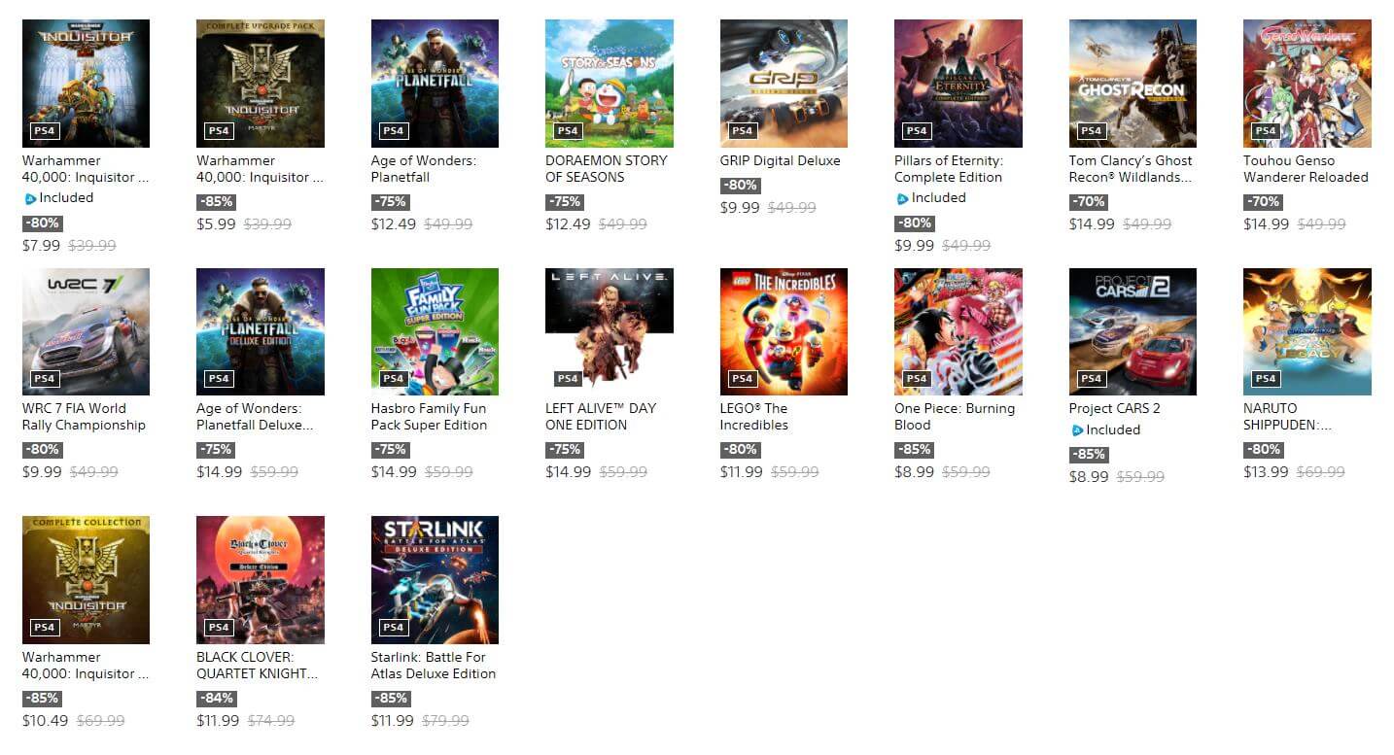Click PS4 badge on BLACK CLOVER cover
The image size is (1394, 755).
coord(219,628)
